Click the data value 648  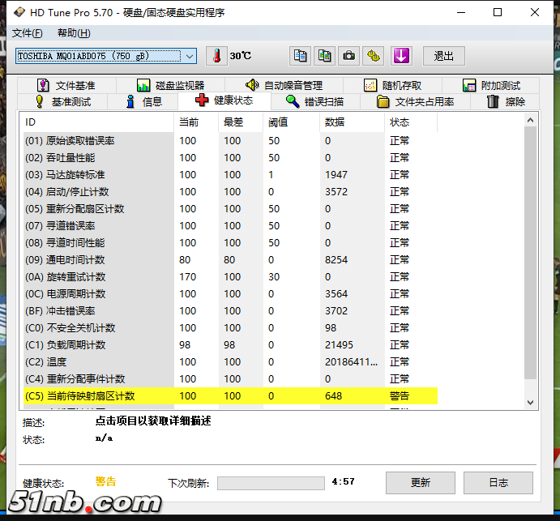pos(333,396)
